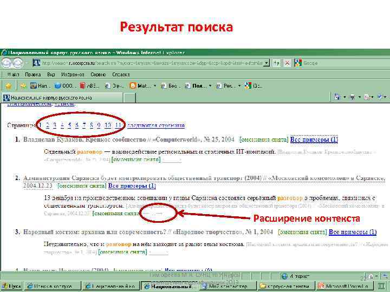Click the Page icon in command bar
390x292 pixels.
(x=367, y=97)
